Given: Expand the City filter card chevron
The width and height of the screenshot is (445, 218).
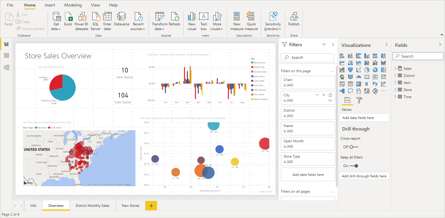Looking at the screenshot, I should [317, 95].
